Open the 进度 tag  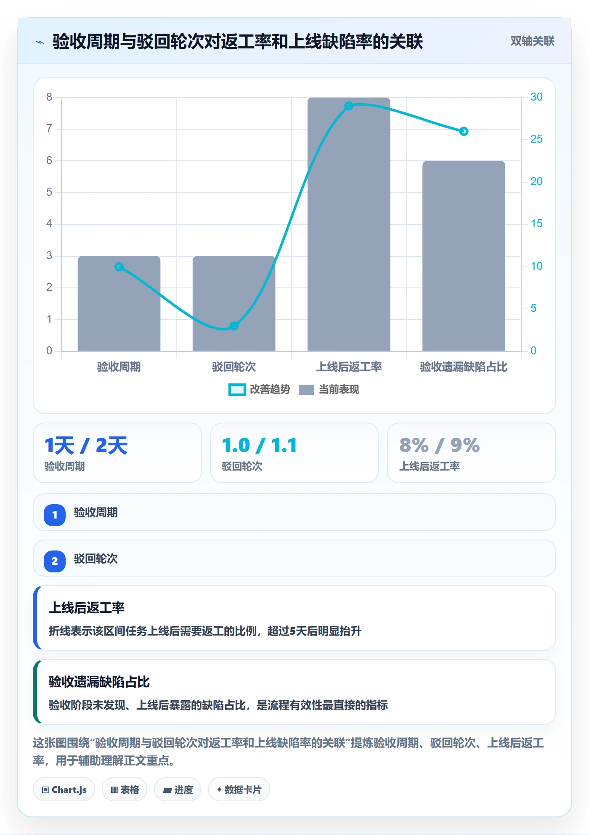click(x=178, y=790)
